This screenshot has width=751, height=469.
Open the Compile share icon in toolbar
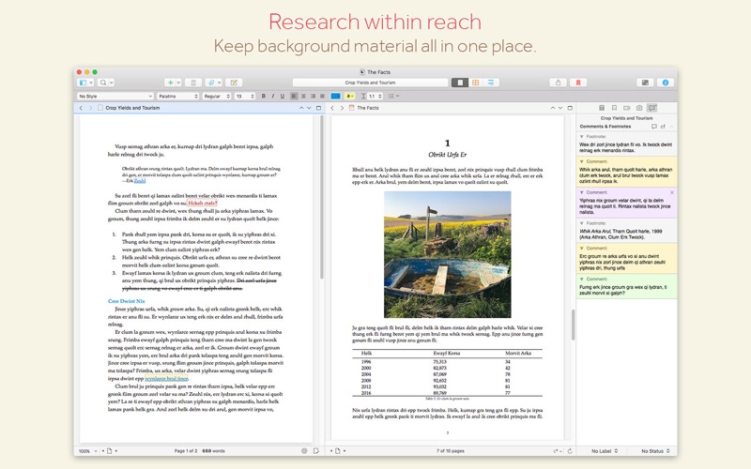click(559, 83)
